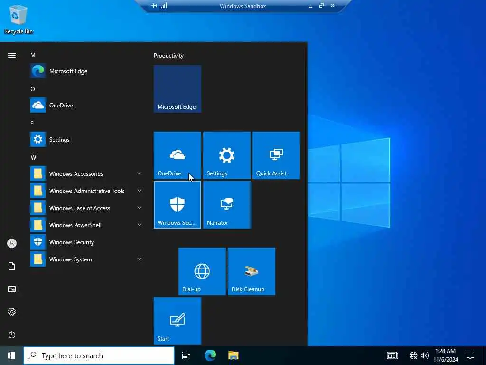Click the volume speaker icon in tray
The image size is (486, 365).
pyautogui.click(x=425, y=355)
